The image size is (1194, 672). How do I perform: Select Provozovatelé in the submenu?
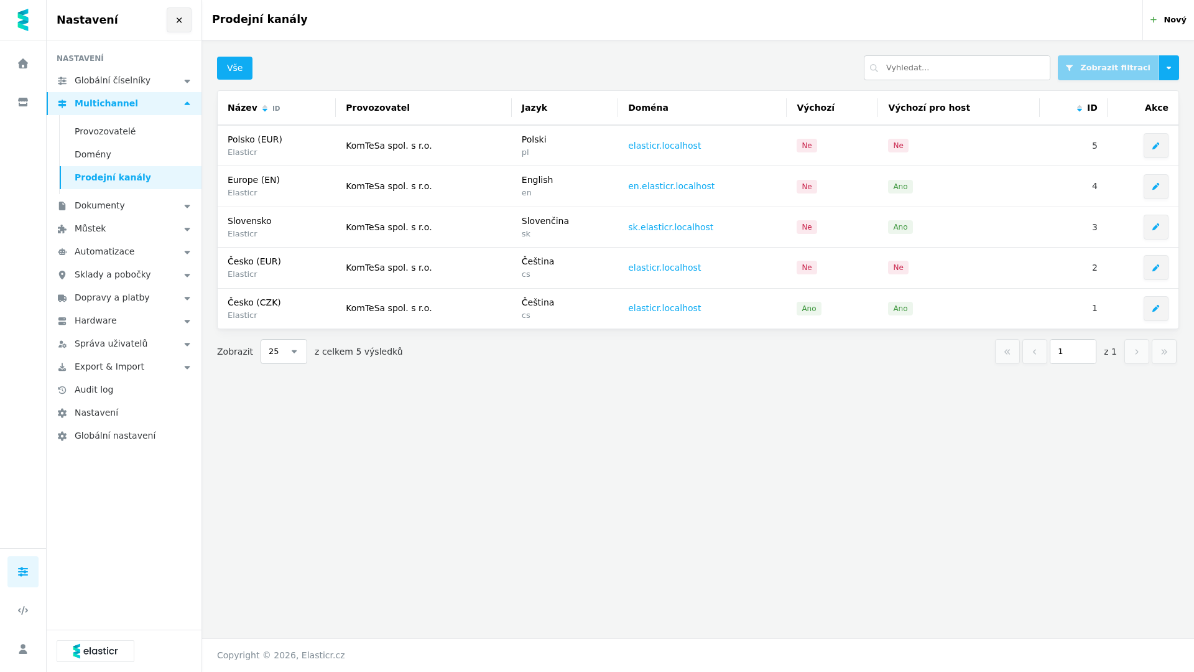pos(105,131)
